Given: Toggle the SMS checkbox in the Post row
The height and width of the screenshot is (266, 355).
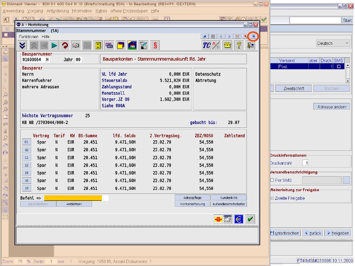Looking at the screenshot, I should point(339,66).
